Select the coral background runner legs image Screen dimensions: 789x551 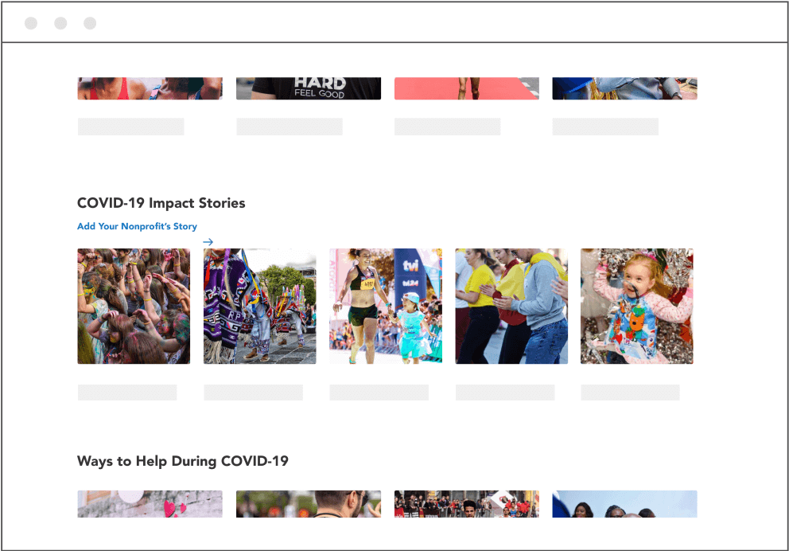point(466,88)
